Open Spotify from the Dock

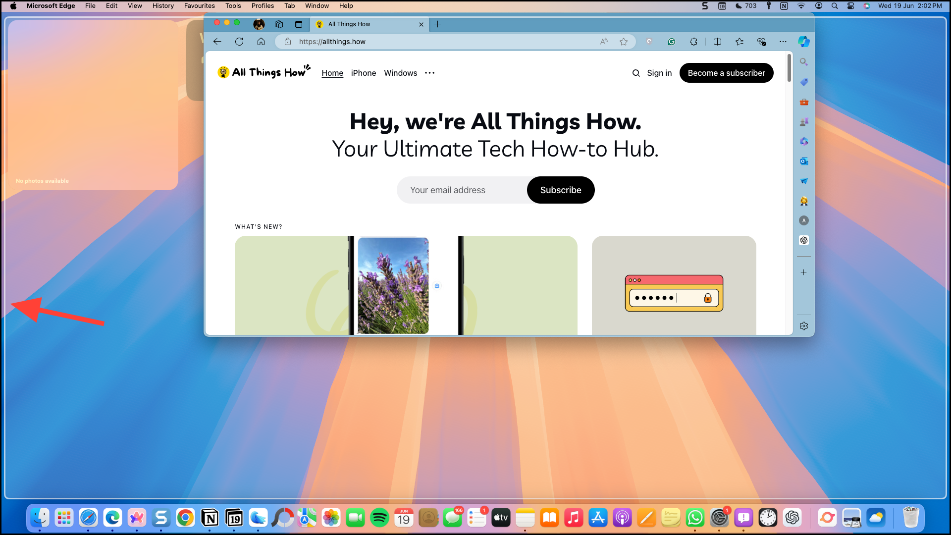tap(379, 518)
